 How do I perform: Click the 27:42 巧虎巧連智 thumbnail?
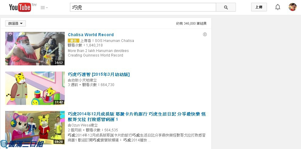click(35, 88)
